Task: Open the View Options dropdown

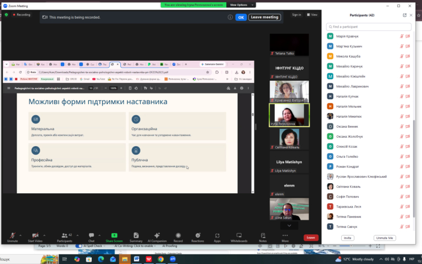Action: (242, 5)
